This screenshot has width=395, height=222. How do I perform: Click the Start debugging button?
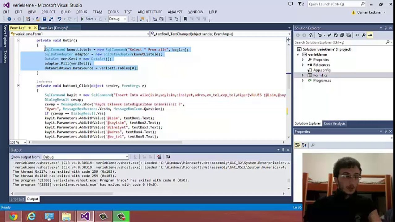pos(87,19)
